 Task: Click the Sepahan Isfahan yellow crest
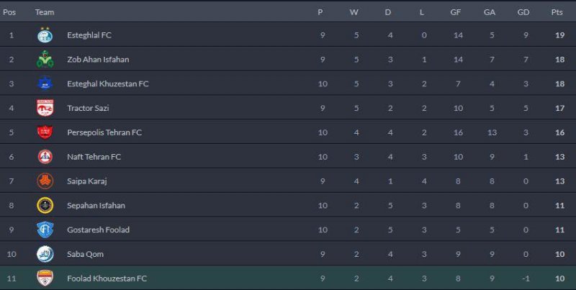(45, 206)
